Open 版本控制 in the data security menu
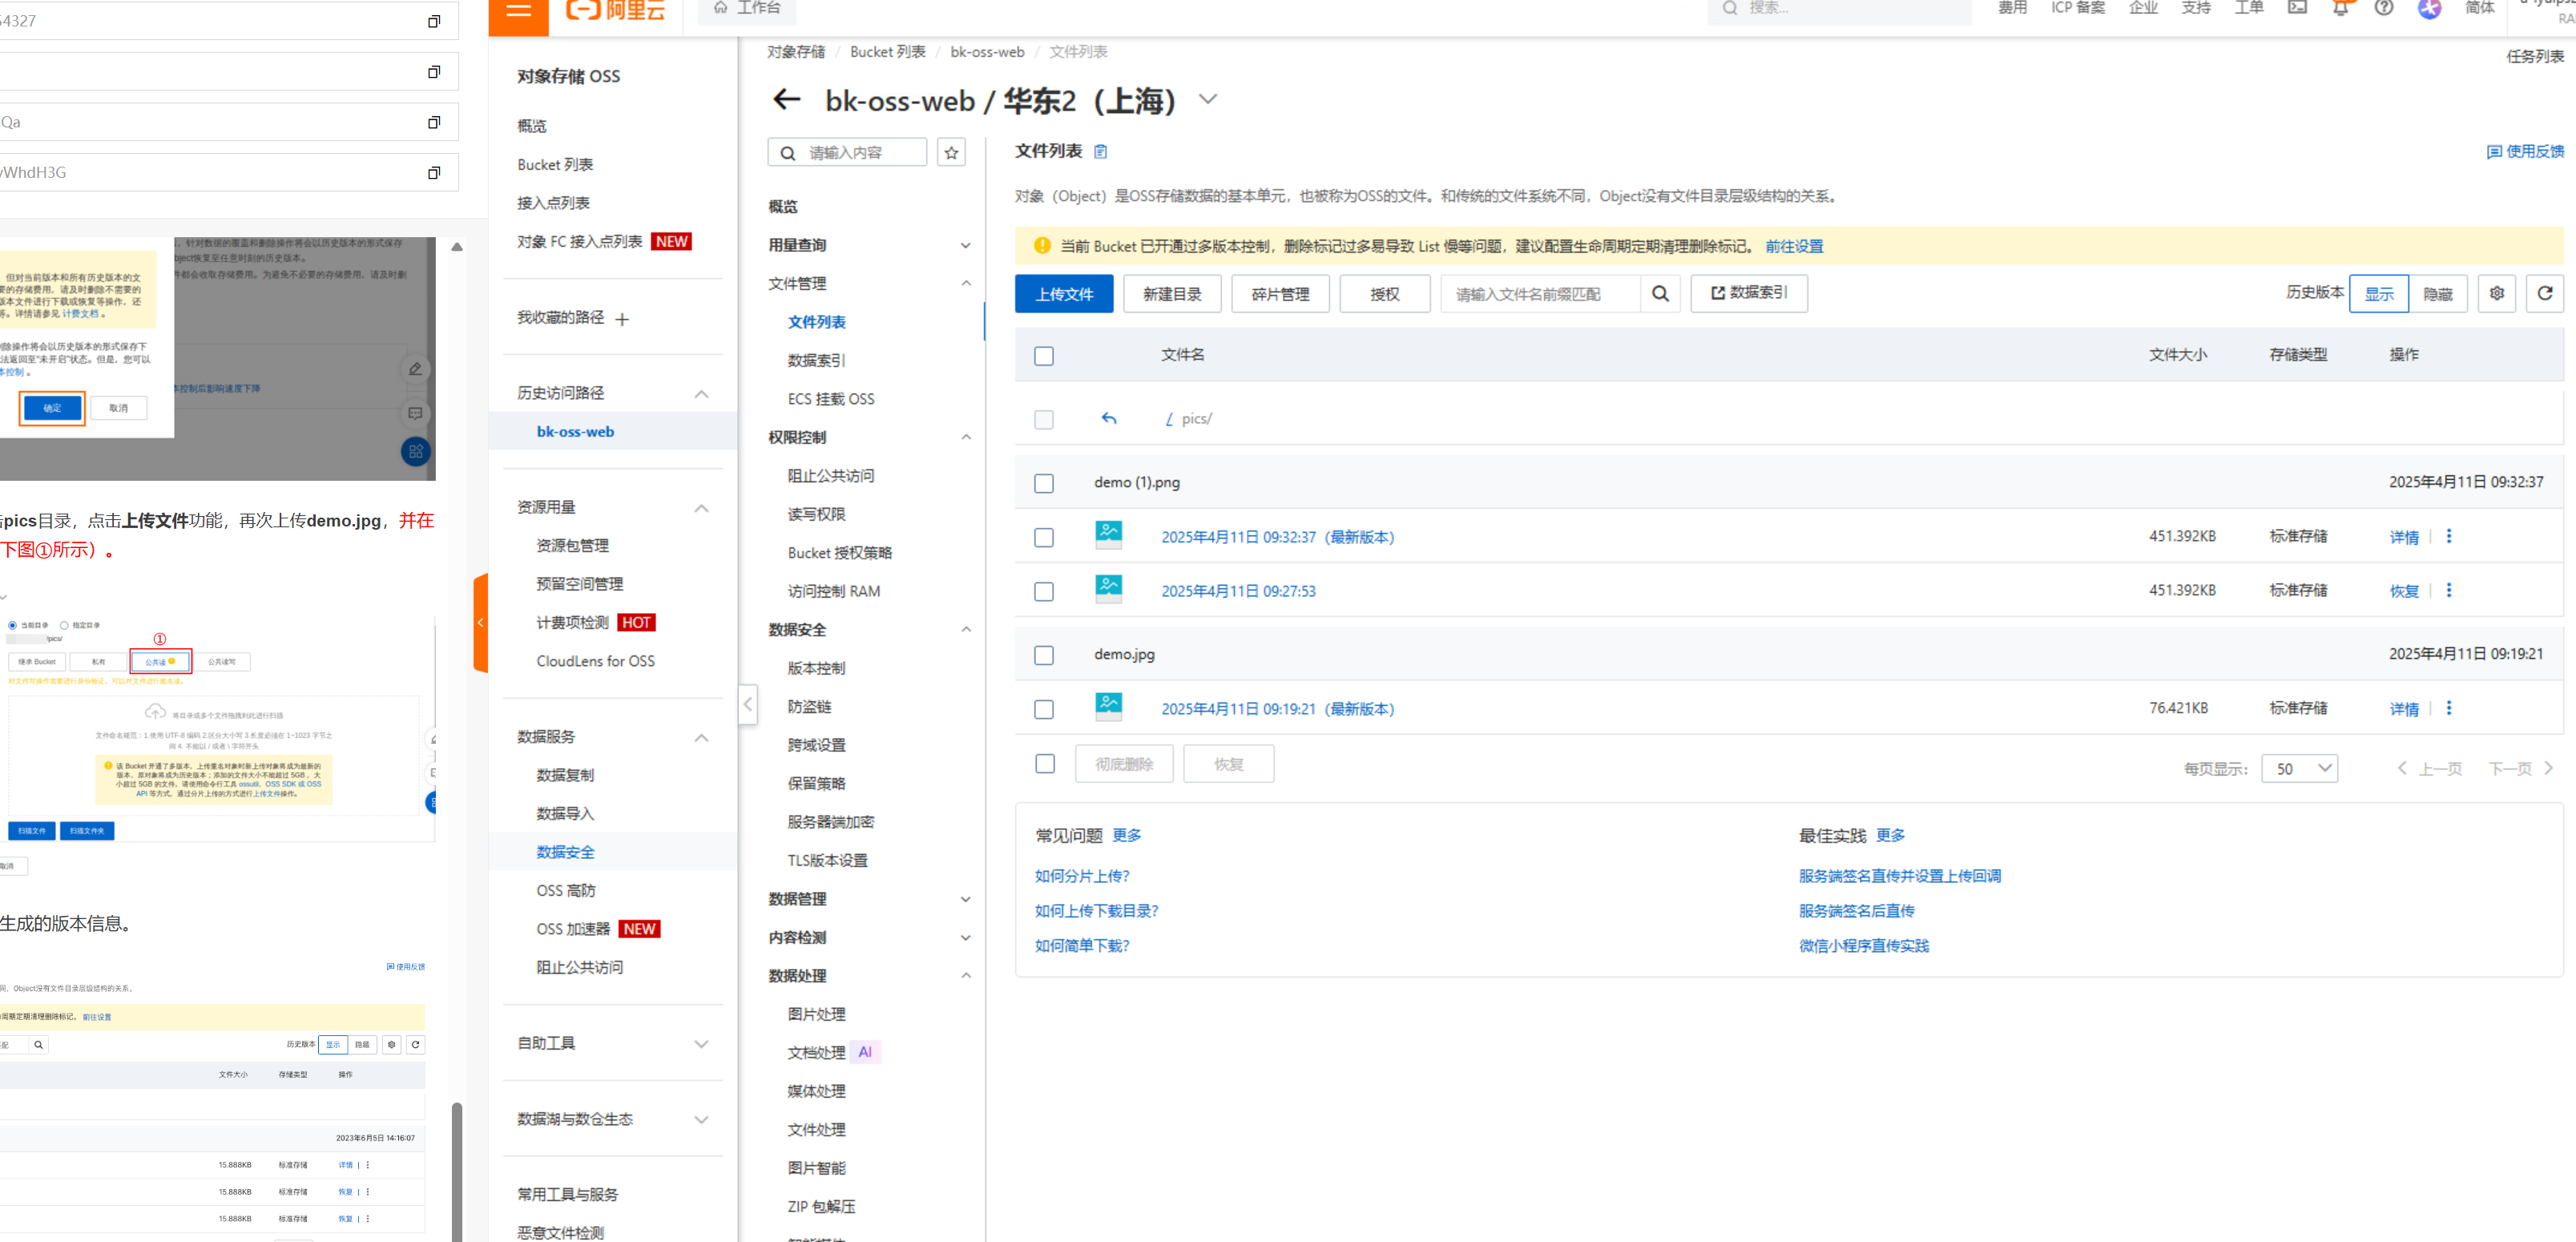The height and width of the screenshot is (1242, 2576). point(816,668)
